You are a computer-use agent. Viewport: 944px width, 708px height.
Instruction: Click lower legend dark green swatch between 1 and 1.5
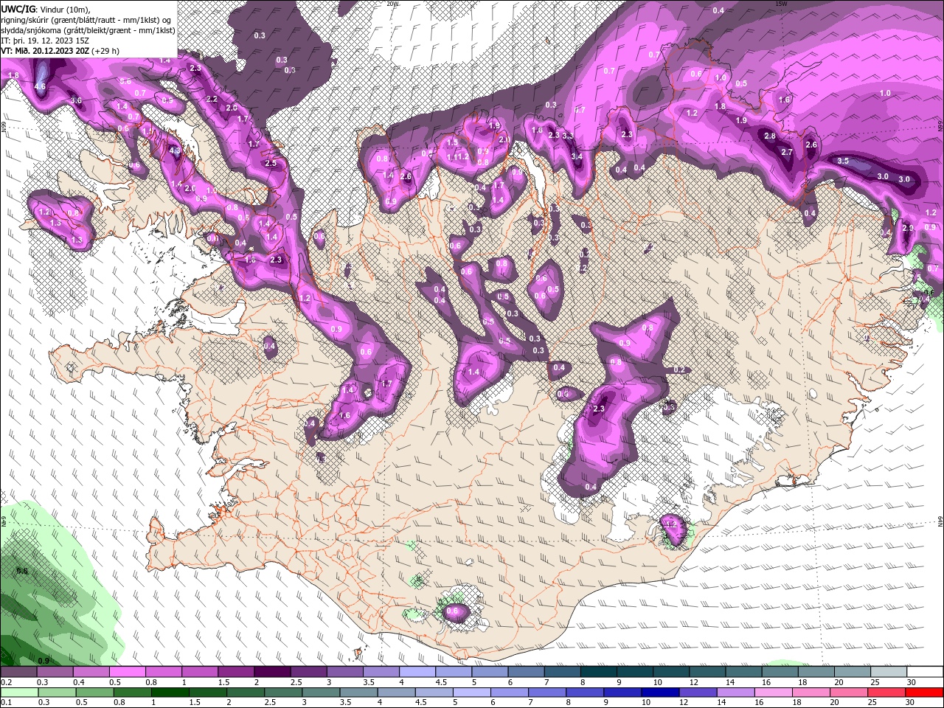click(171, 692)
